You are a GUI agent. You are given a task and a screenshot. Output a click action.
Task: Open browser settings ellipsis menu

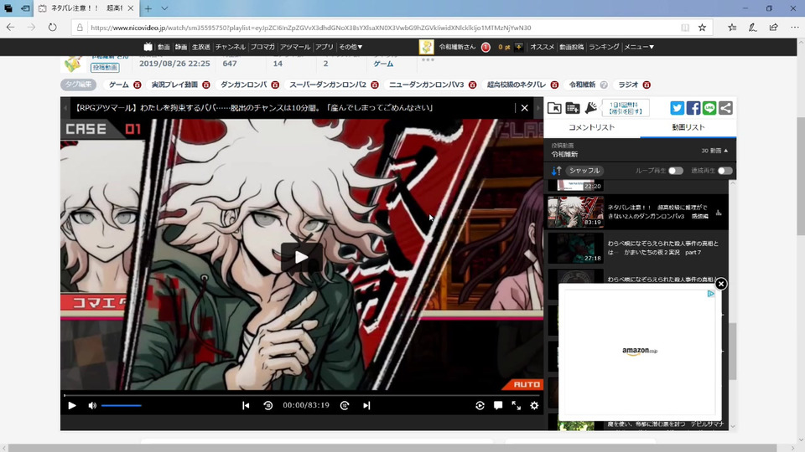tap(794, 27)
